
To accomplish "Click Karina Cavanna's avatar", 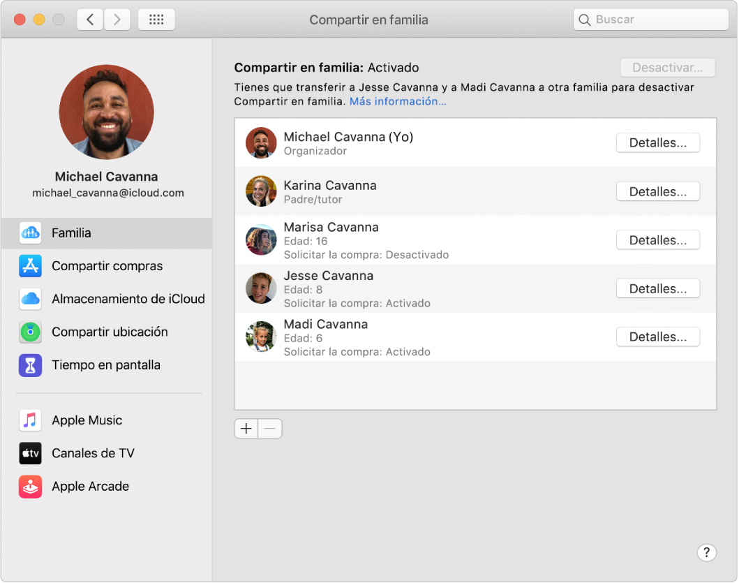I will click(261, 191).
